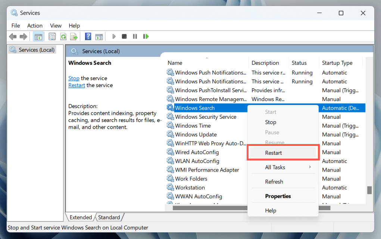The width and height of the screenshot is (381, 239).
Task: Click the Restart Service toolbar icon
Action: pyautogui.click(x=146, y=36)
